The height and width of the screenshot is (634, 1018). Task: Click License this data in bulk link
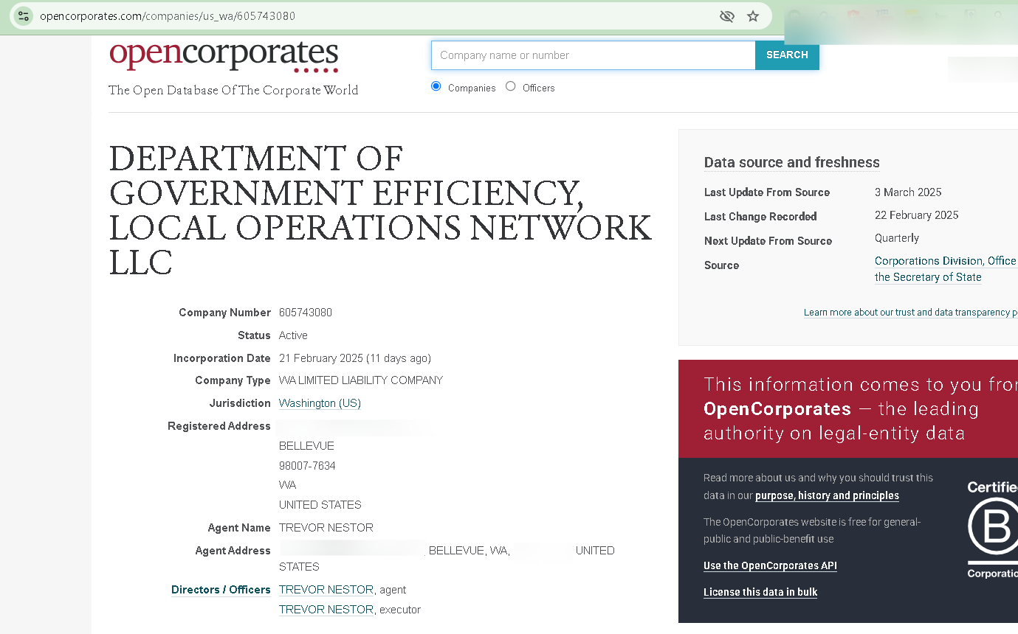pyautogui.click(x=760, y=592)
